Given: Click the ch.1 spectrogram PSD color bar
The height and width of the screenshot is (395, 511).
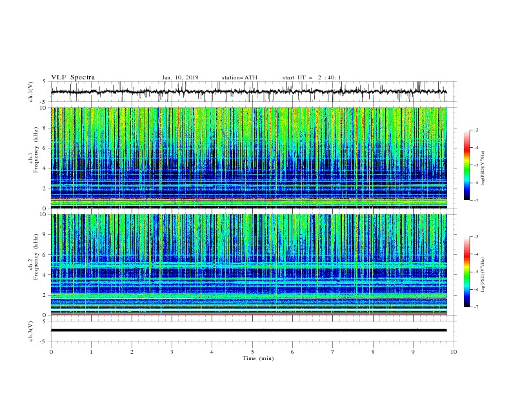Looking at the screenshot, I should pos(467,165).
